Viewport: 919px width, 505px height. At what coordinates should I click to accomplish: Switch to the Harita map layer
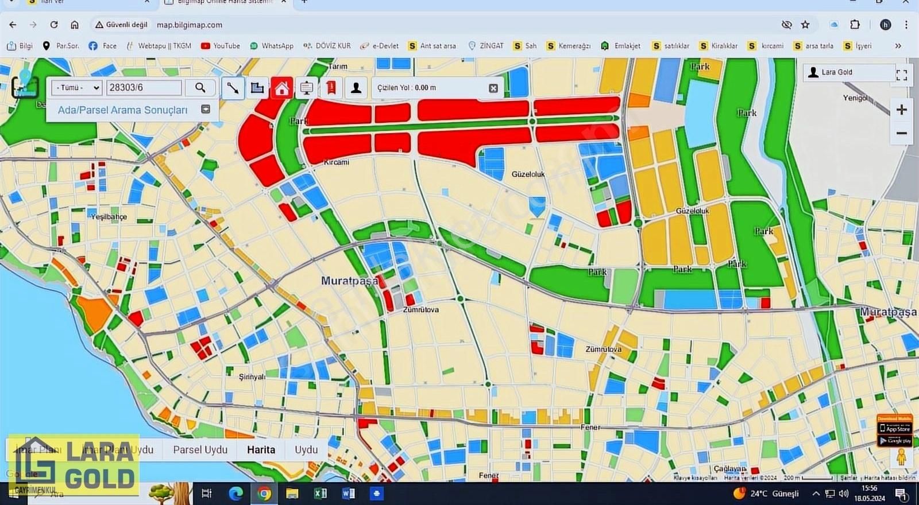(x=261, y=449)
